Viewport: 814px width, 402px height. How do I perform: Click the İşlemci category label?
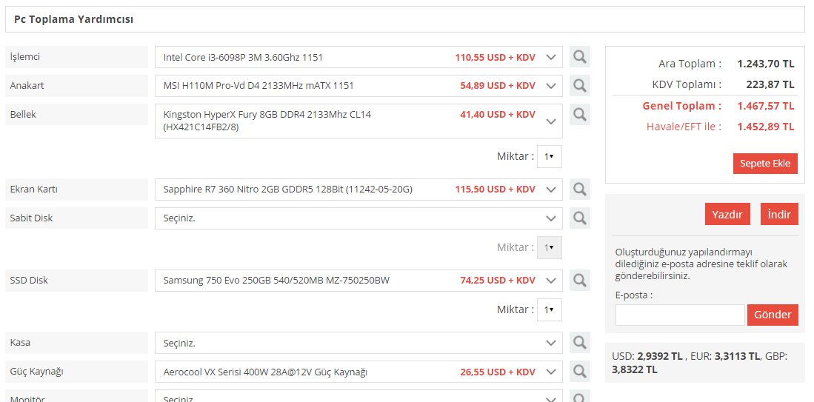coord(77,57)
